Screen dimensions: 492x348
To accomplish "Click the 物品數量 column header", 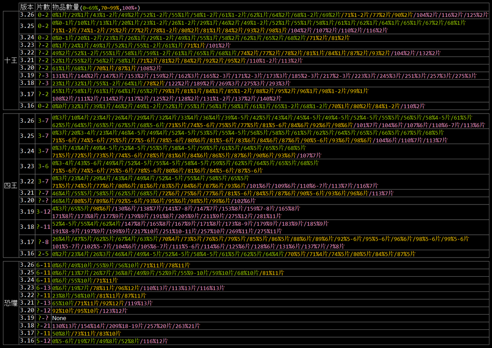I will pyautogui.click(x=66, y=7).
